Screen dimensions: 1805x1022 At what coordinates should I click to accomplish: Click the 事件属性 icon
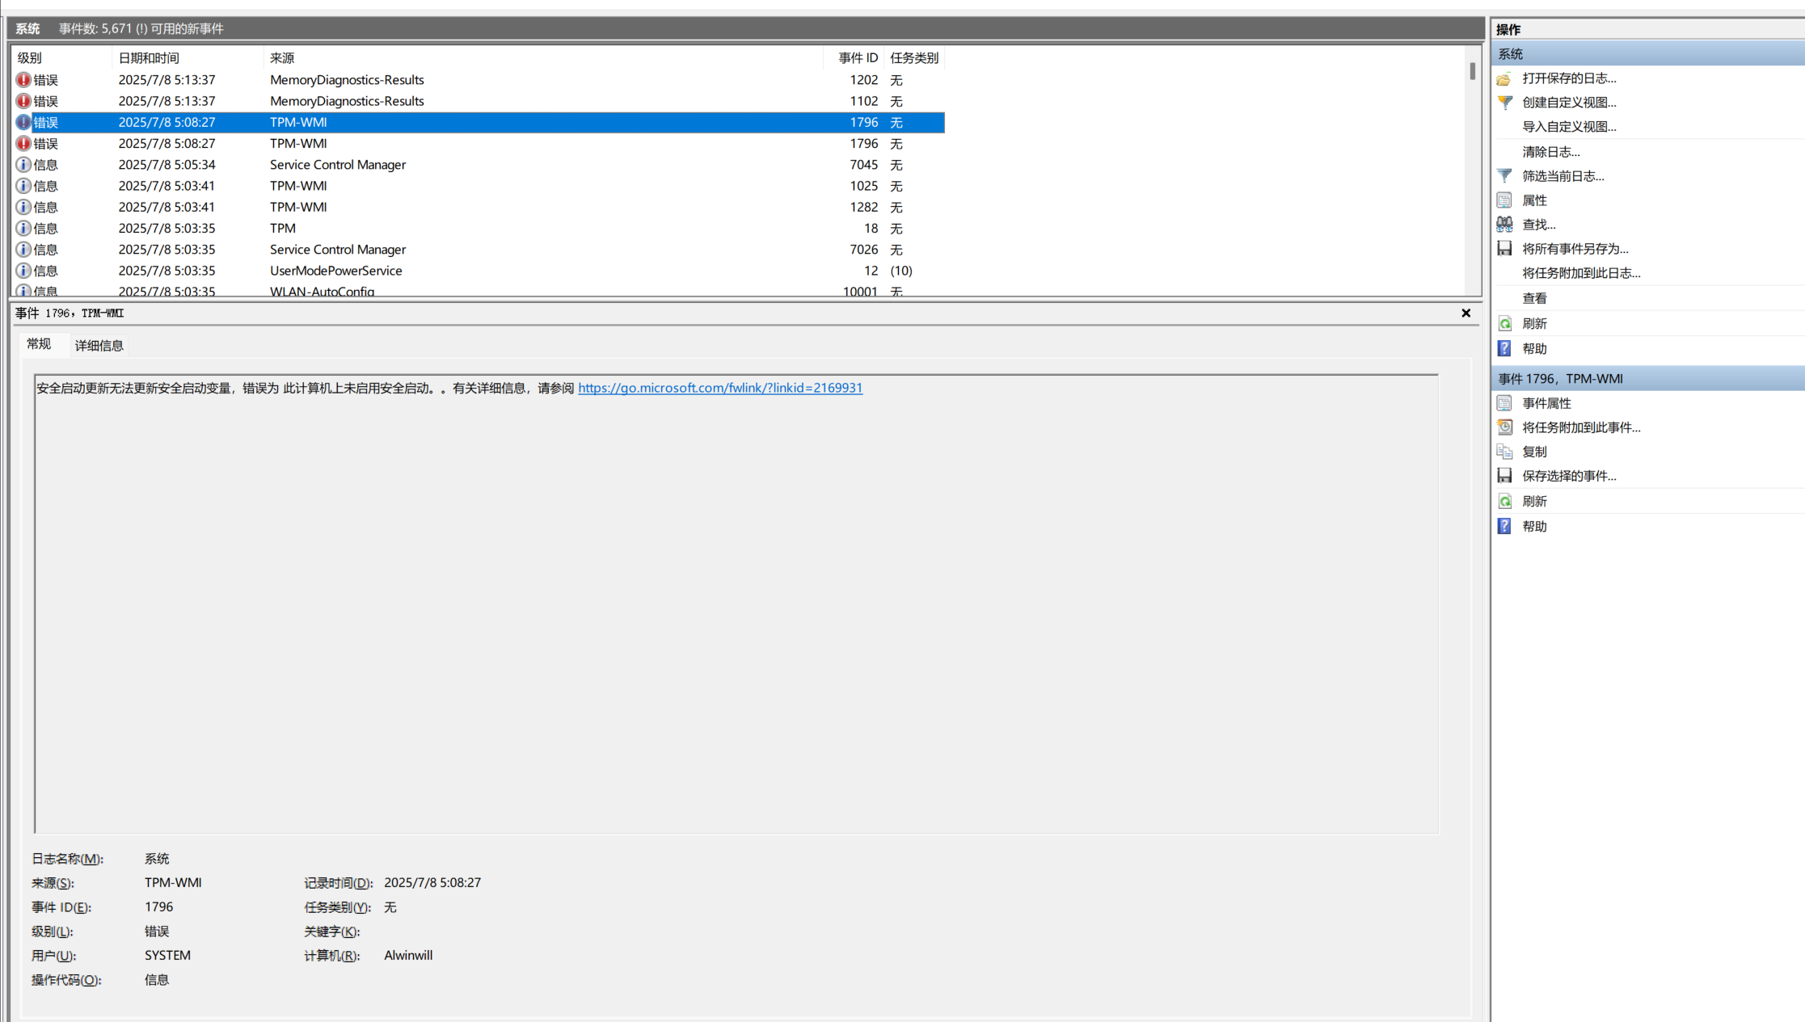pos(1504,403)
